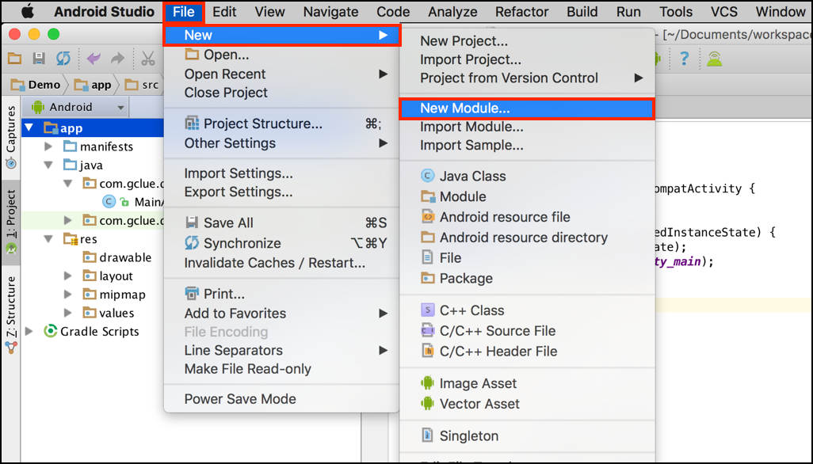Screen dimensions: 813x464
Task: Click the src breadcrumb
Action: 150,85
